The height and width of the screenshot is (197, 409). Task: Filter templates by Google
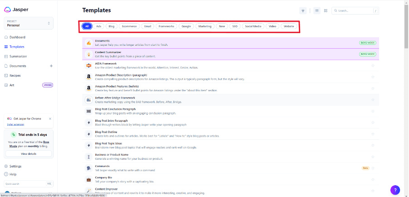point(186,26)
